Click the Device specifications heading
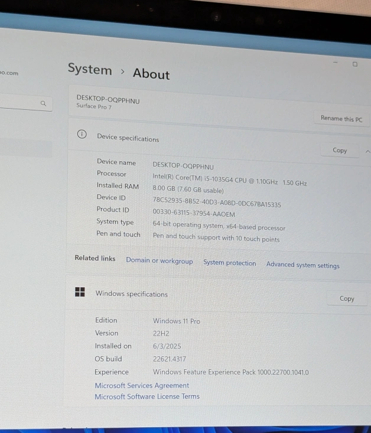This screenshot has width=371, height=433. click(x=128, y=138)
